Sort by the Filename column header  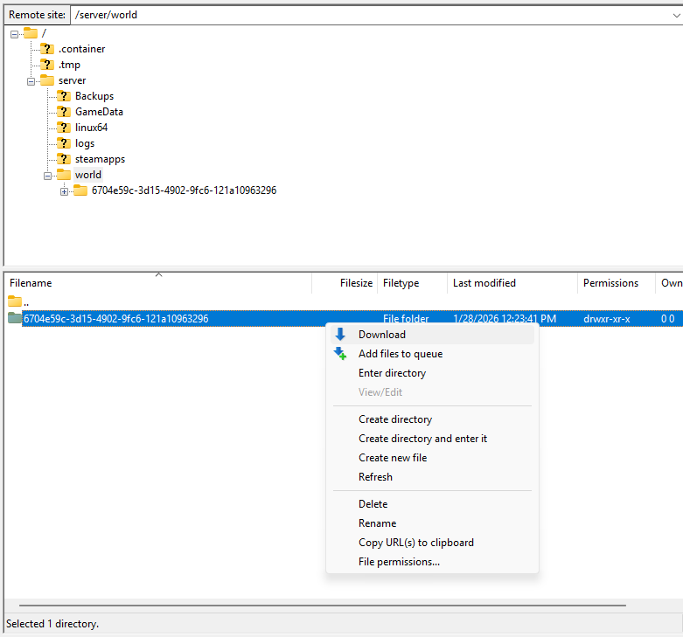click(x=31, y=283)
